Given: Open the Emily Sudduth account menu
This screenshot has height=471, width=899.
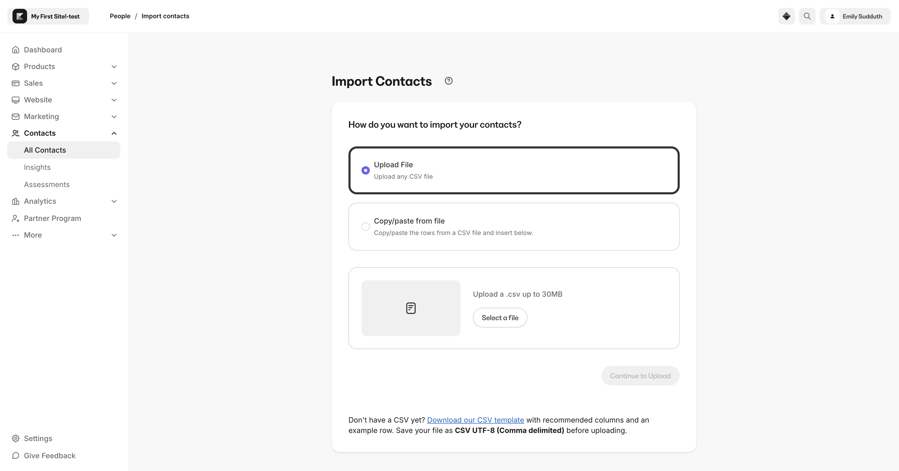Looking at the screenshot, I should [x=862, y=16].
